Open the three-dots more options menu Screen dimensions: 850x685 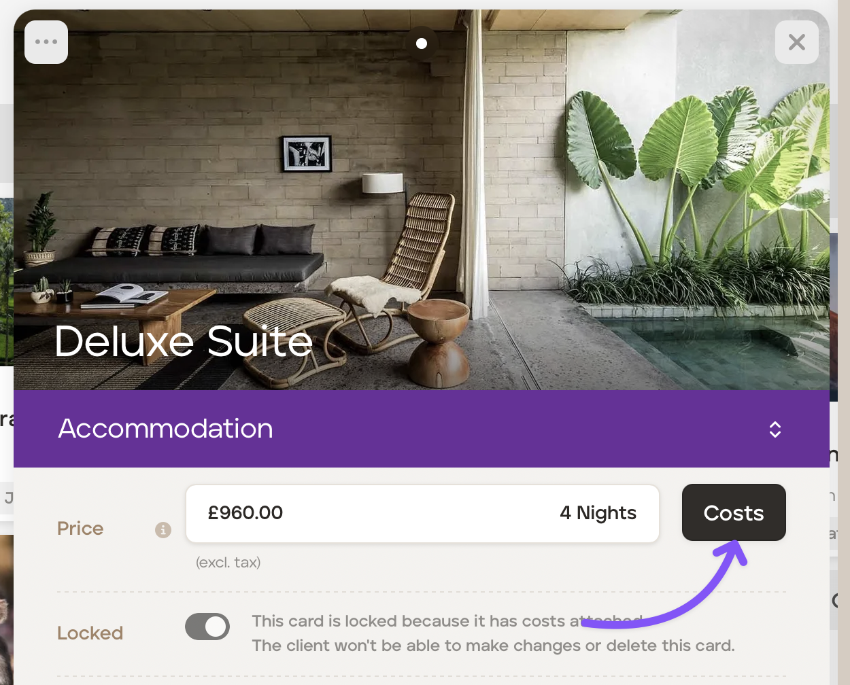(46, 42)
